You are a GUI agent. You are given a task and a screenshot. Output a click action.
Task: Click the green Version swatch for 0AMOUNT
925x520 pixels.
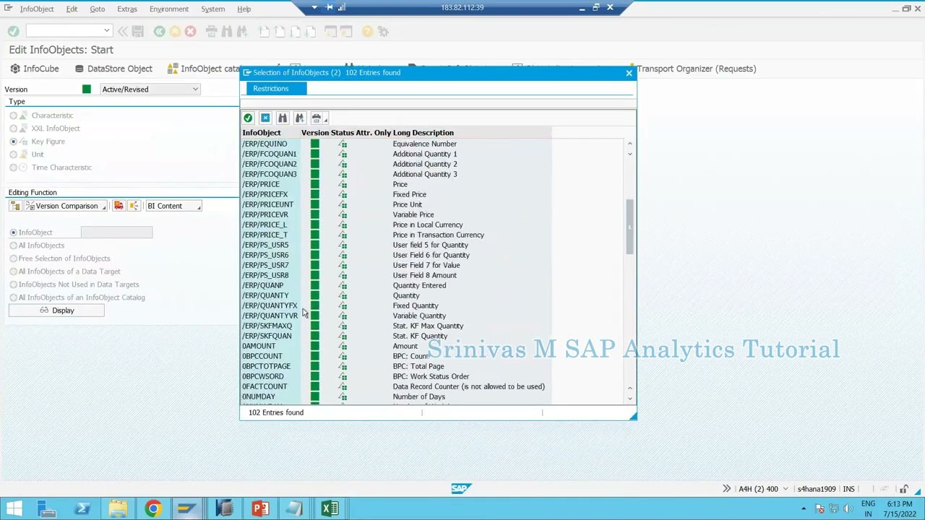(x=314, y=346)
